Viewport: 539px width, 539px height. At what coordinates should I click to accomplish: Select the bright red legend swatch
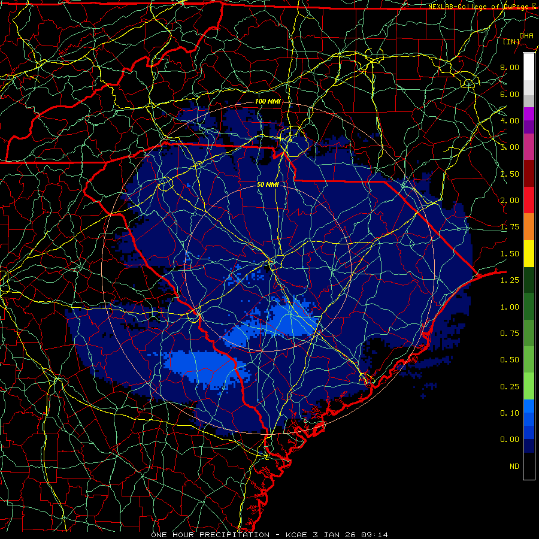pyautogui.click(x=529, y=200)
